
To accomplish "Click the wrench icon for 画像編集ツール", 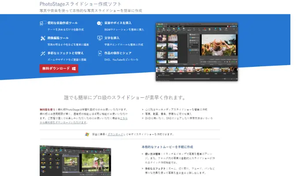I will pyautogui.click(x=43, y=38).
